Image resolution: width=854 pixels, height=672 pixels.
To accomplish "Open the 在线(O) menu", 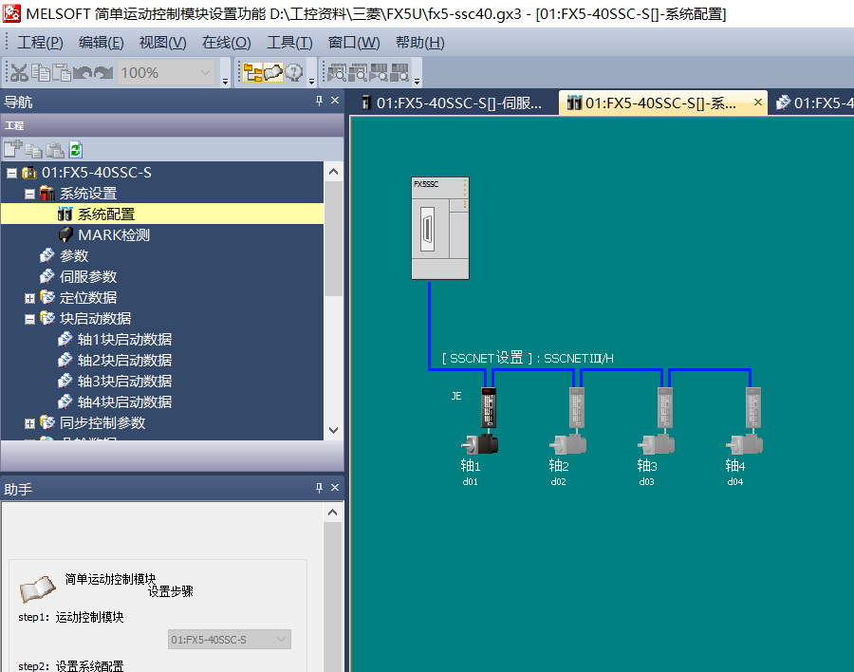I will click(226, 43).
